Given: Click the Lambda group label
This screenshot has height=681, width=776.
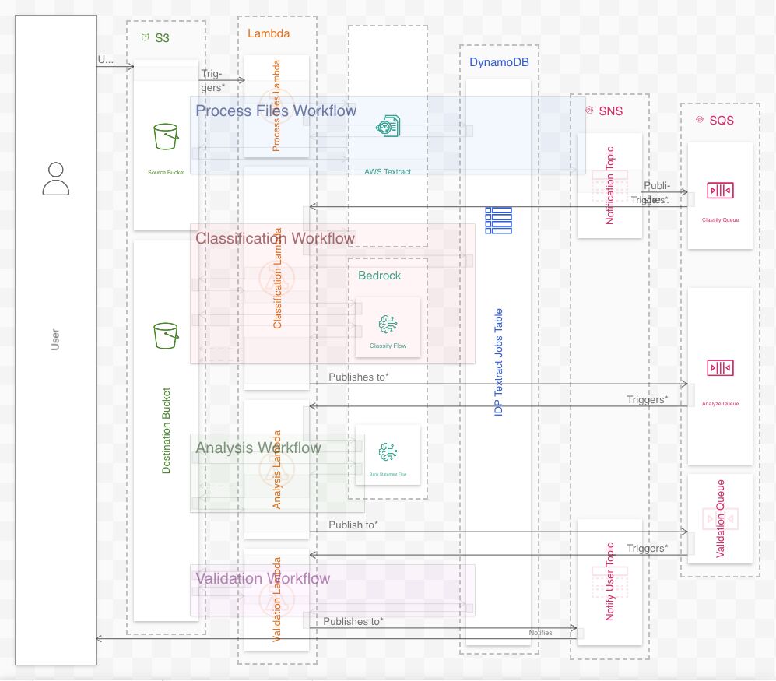Looking at the screenshot, I should coord(269,33).
